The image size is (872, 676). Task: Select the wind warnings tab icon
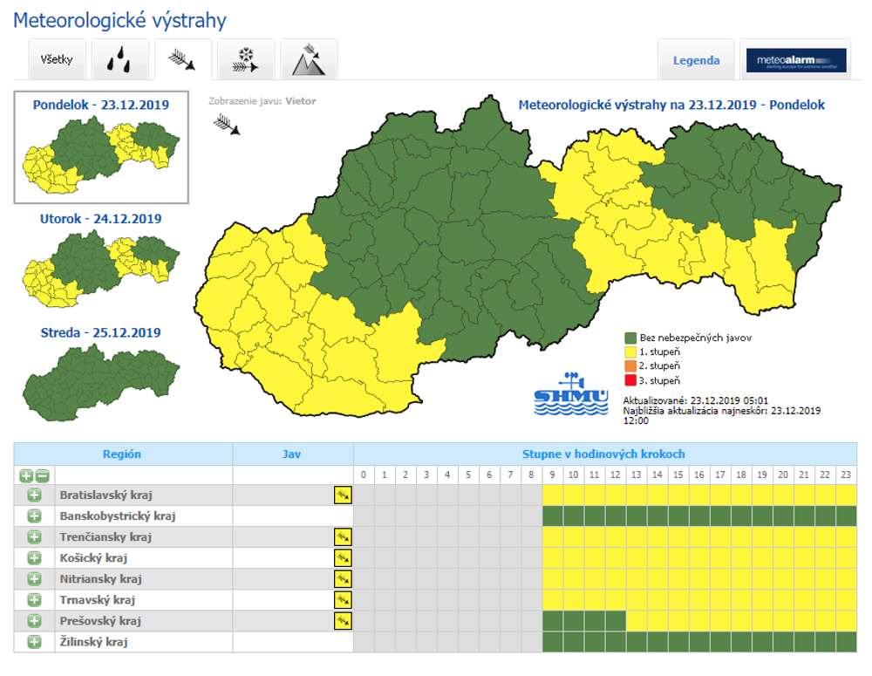(182, 60)
